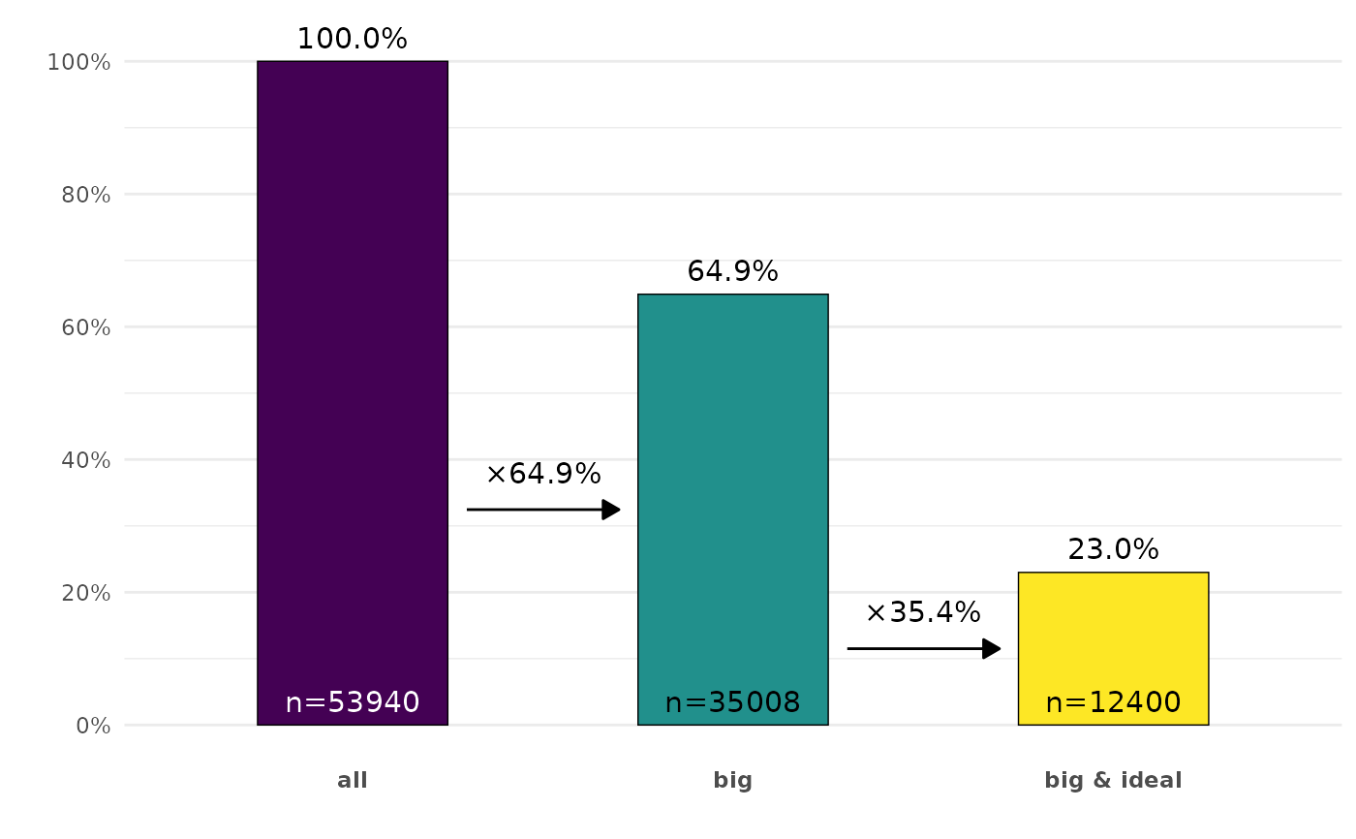Click the arrow pointing to the yellow bar
1356x839 pixels.
pyautogui.click(x=923, y=649)
